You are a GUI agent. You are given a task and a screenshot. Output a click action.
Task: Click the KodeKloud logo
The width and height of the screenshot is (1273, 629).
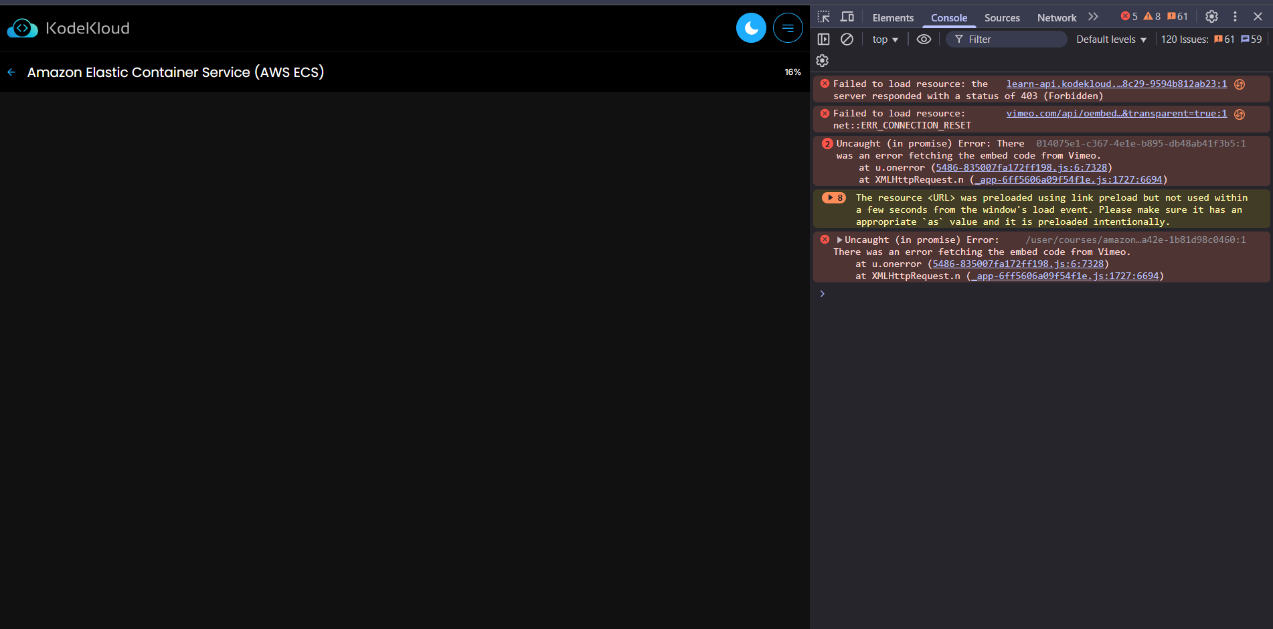click(x=68, y=28)
